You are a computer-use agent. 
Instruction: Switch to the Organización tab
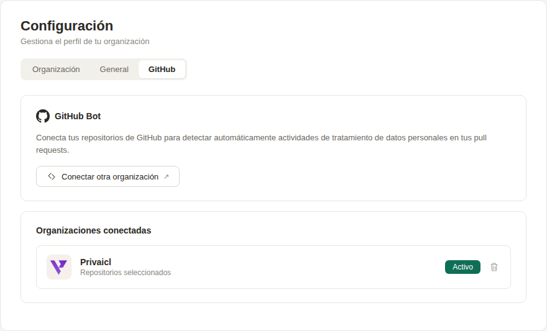coord(56,70)
